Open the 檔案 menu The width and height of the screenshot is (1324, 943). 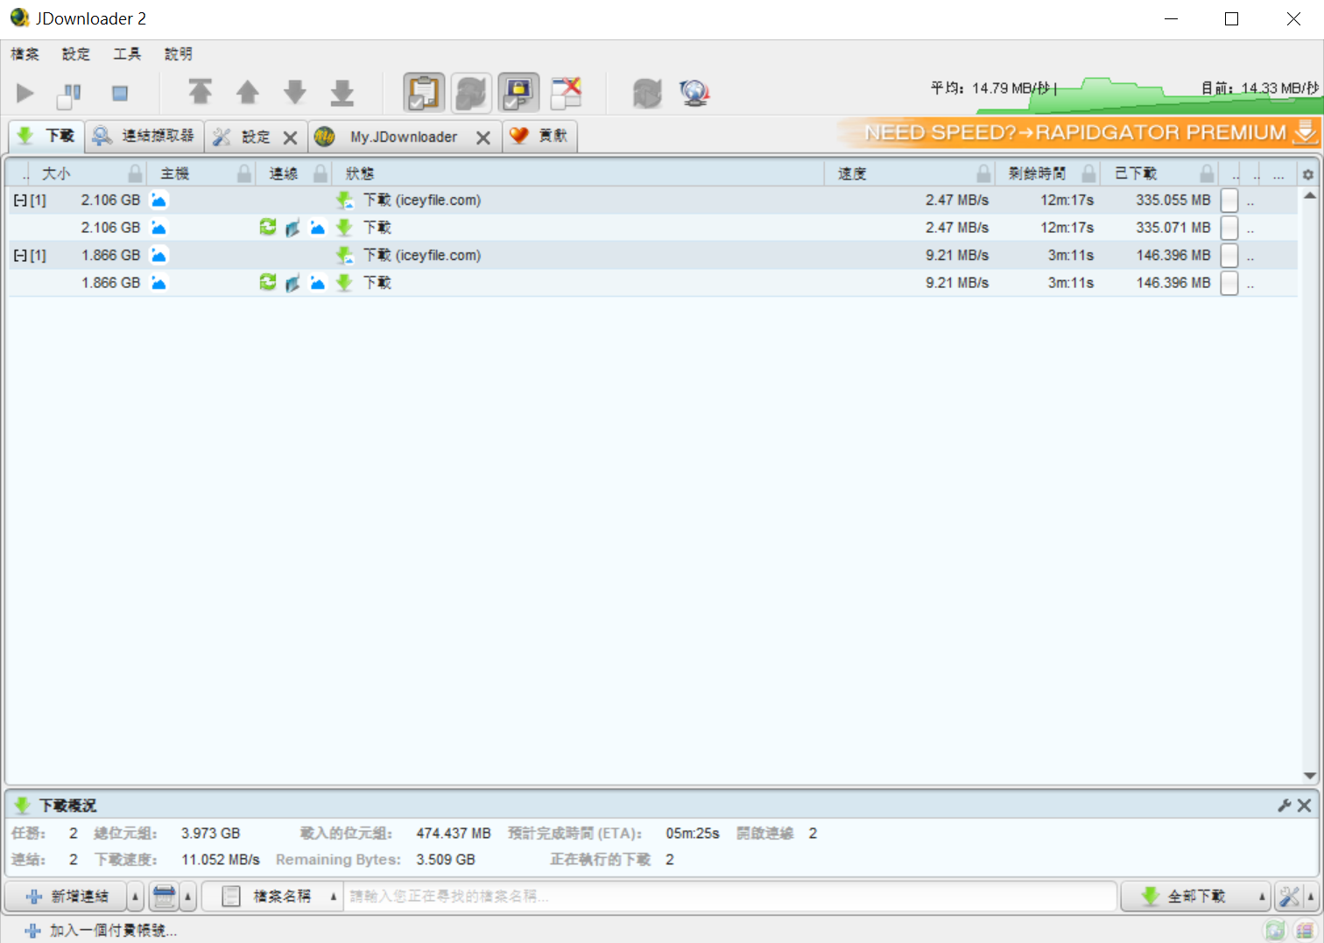pos(25,54)
